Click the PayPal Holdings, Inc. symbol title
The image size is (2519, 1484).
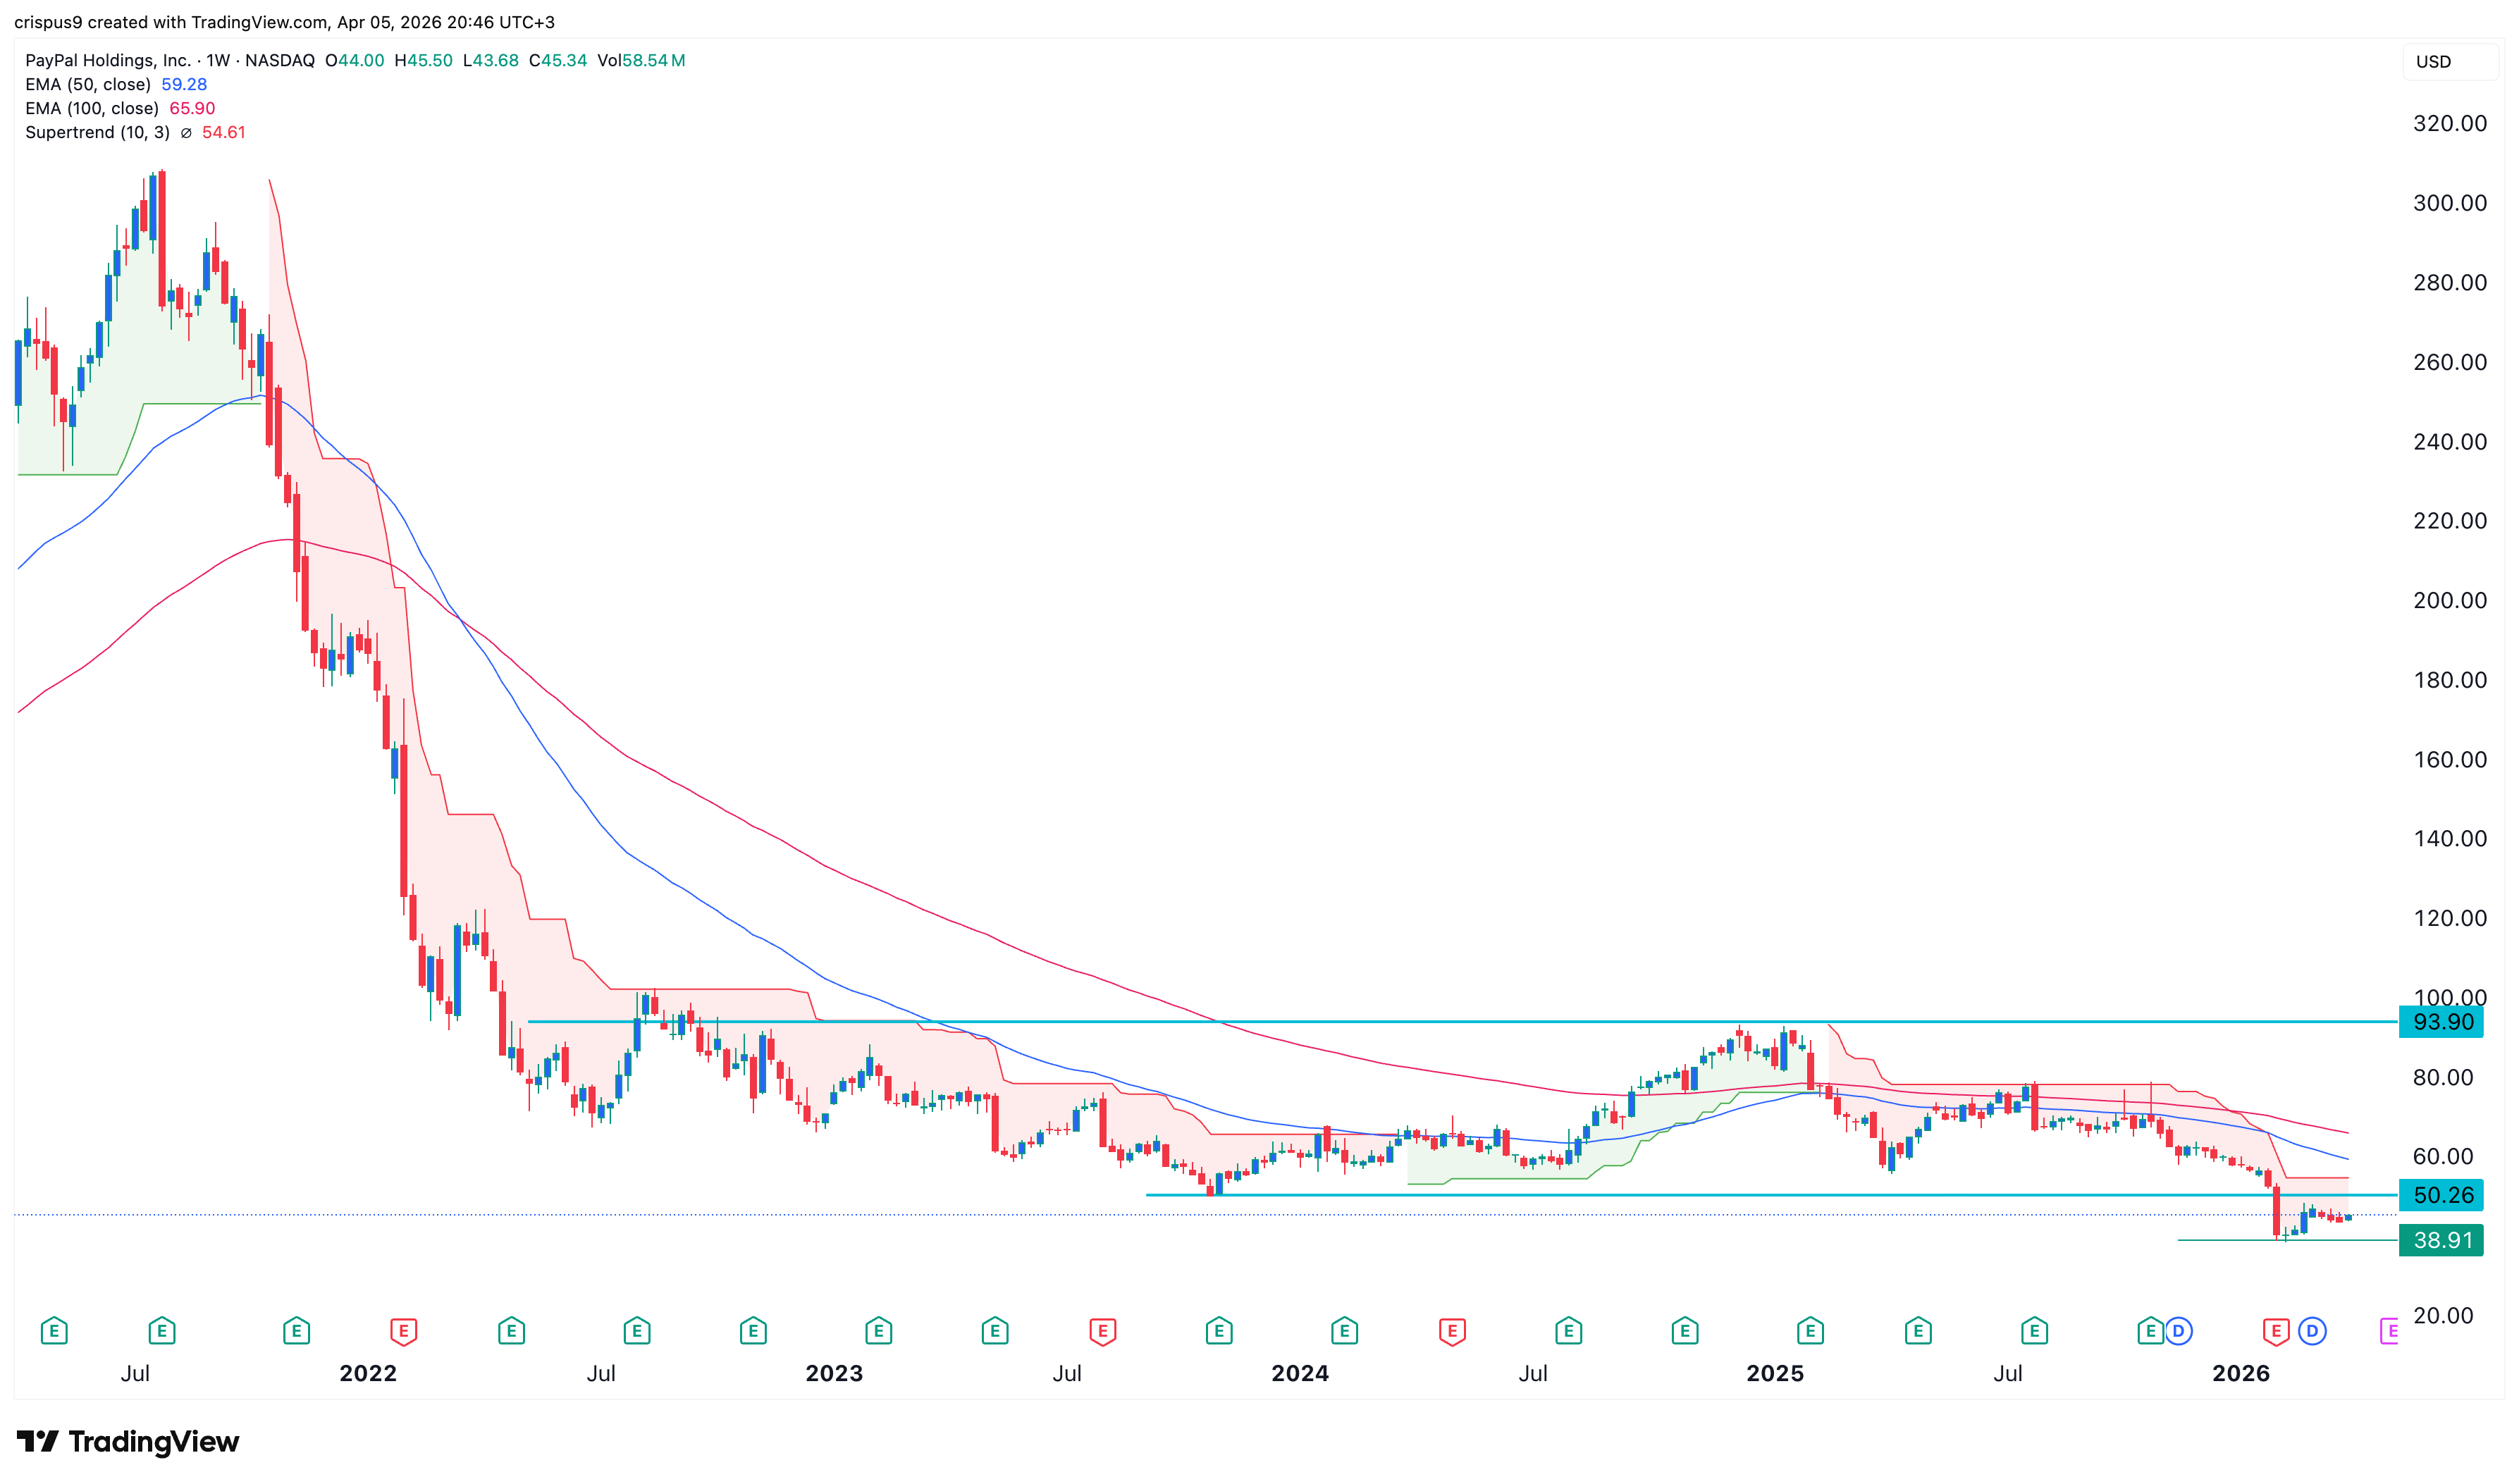[x=108, y=61]
